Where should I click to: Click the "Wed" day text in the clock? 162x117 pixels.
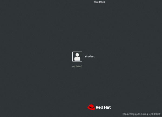pos(96,2)
